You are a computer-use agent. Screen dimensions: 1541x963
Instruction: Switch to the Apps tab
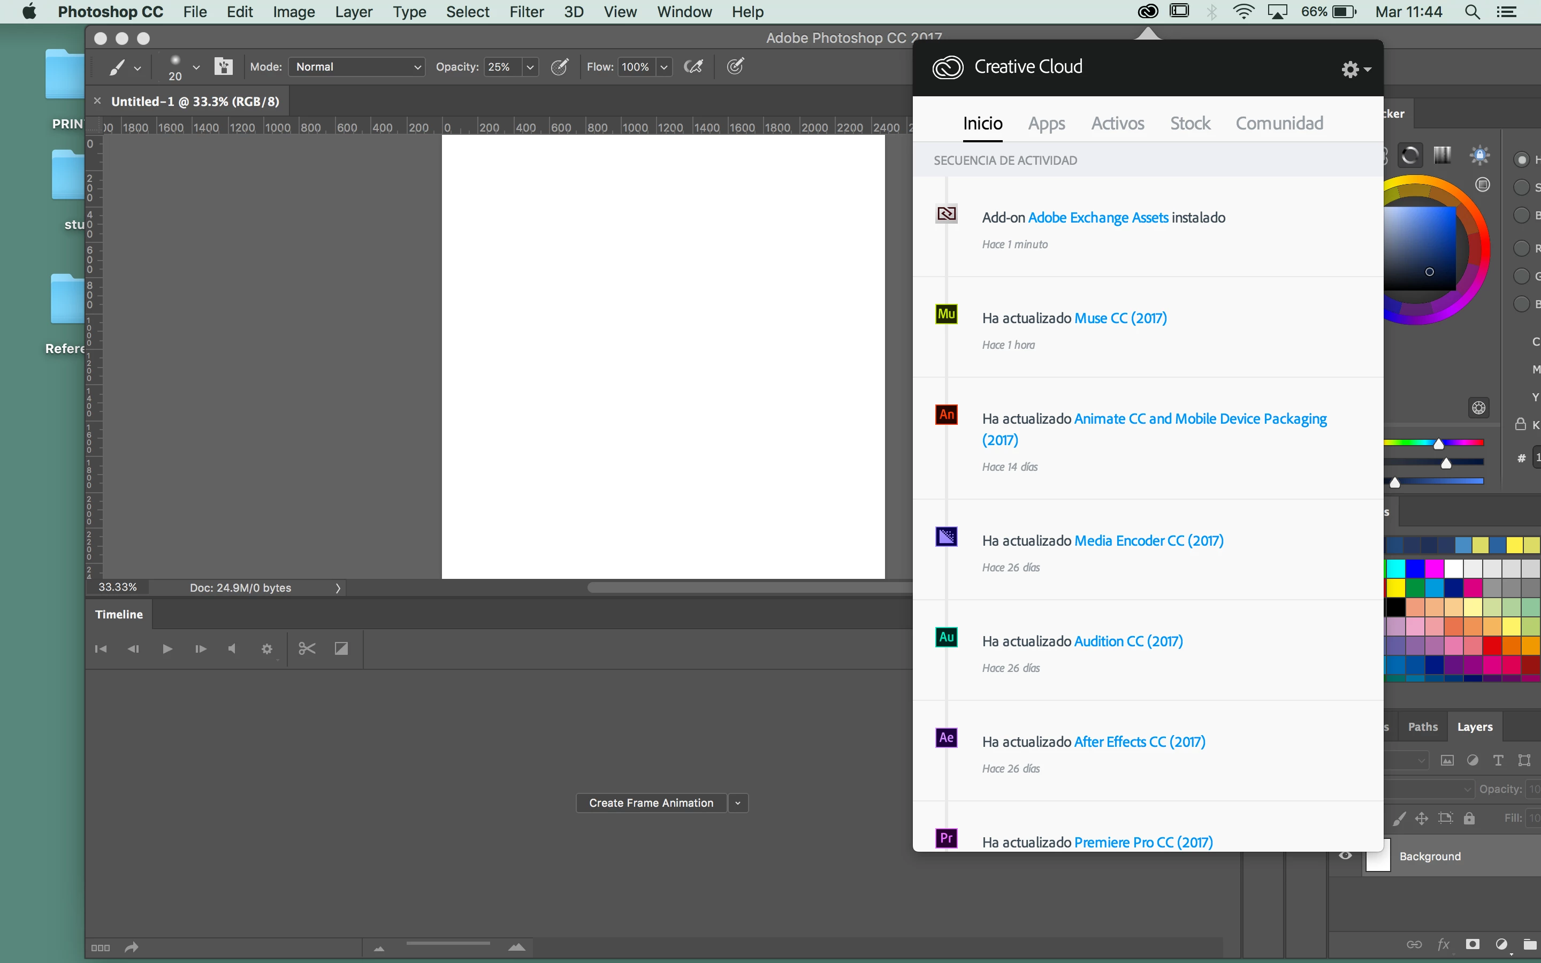[1046, 123]
